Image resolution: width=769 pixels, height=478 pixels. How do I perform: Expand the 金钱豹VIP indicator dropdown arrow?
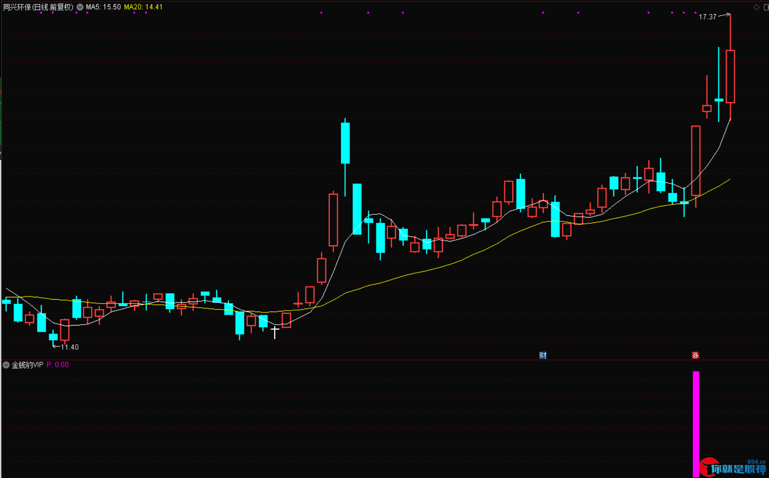[6, 365]
